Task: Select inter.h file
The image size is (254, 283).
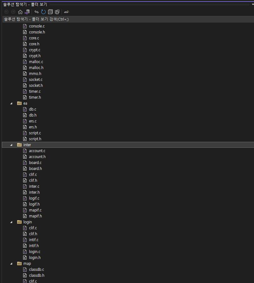Action: click(x=34, y=192)
